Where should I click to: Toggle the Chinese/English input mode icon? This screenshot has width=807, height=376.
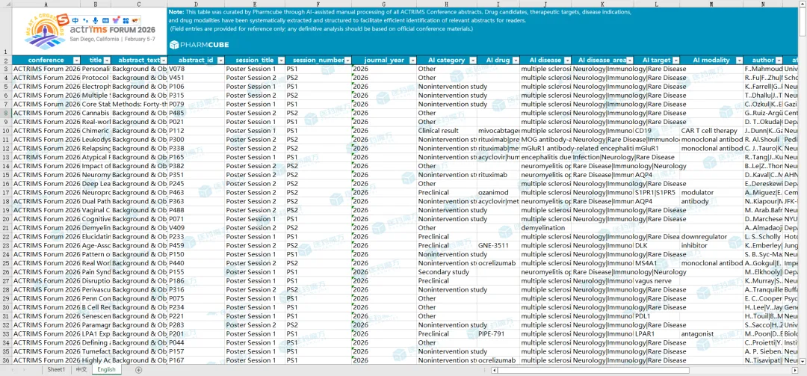point(75,20)
